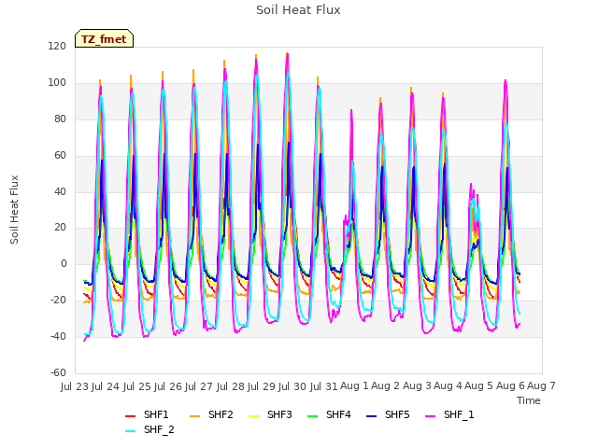Click the Aug 1 x-axis tick label
Viewport: 598px width, 448px height.
tap(354, 385)
